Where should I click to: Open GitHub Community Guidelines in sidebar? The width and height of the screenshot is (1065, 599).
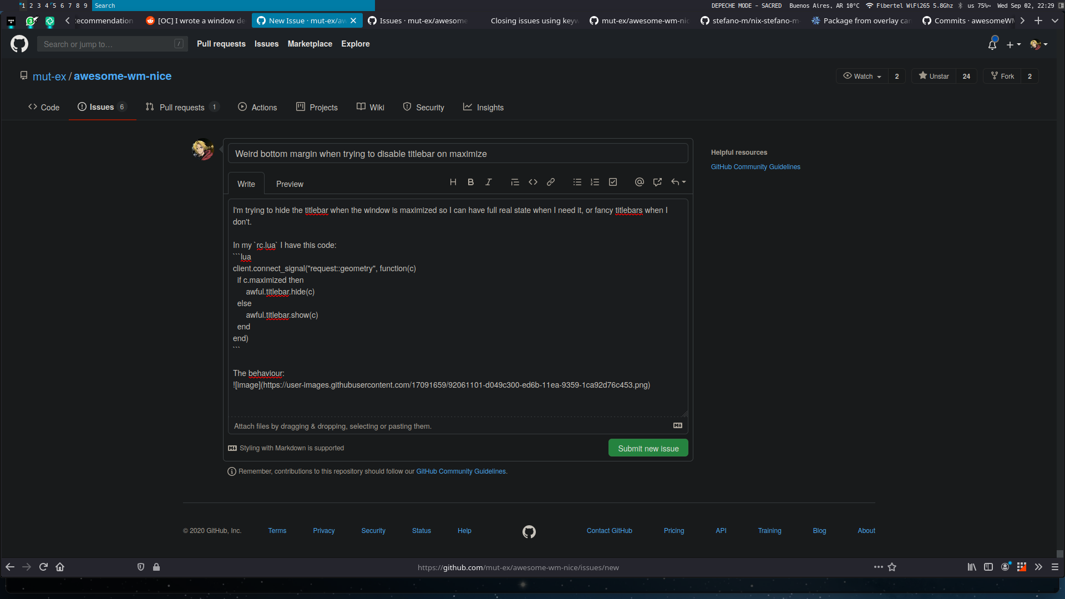(x=755, y=167)
